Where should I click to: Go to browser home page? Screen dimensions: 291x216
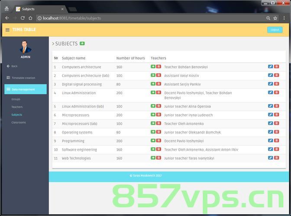pos(30,18)
